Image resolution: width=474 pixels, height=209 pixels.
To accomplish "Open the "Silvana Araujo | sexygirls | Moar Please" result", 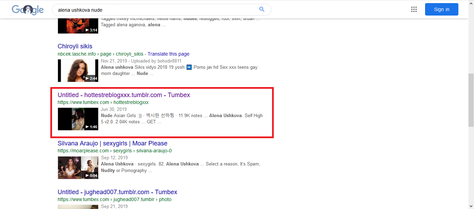I will (112, 143).
